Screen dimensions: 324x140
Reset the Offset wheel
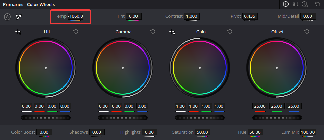coord(307,32)
